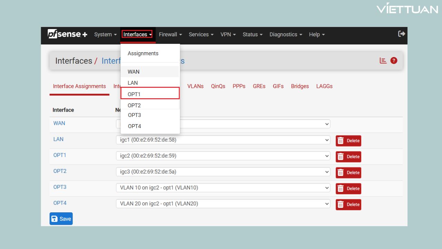Save interface assignments with Save button
The height and width of the screenshot is (249, 442).
point(61,219)
